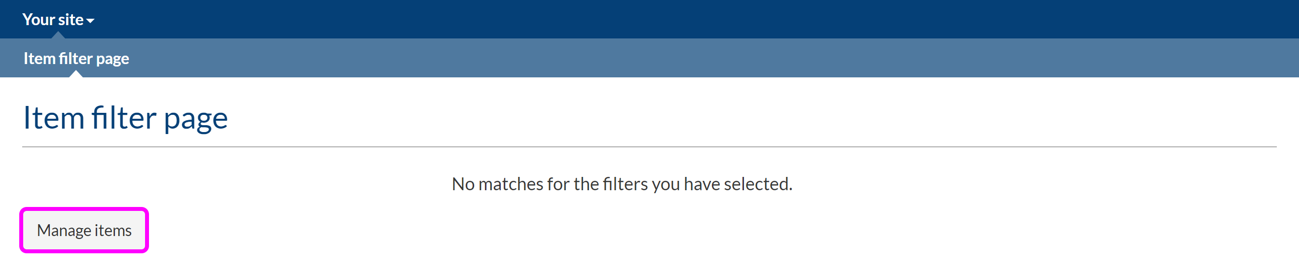The width and height of the screenshot is (1299, 273).
Task: Click the large Item filter page heading
Action: coord(126,118)
